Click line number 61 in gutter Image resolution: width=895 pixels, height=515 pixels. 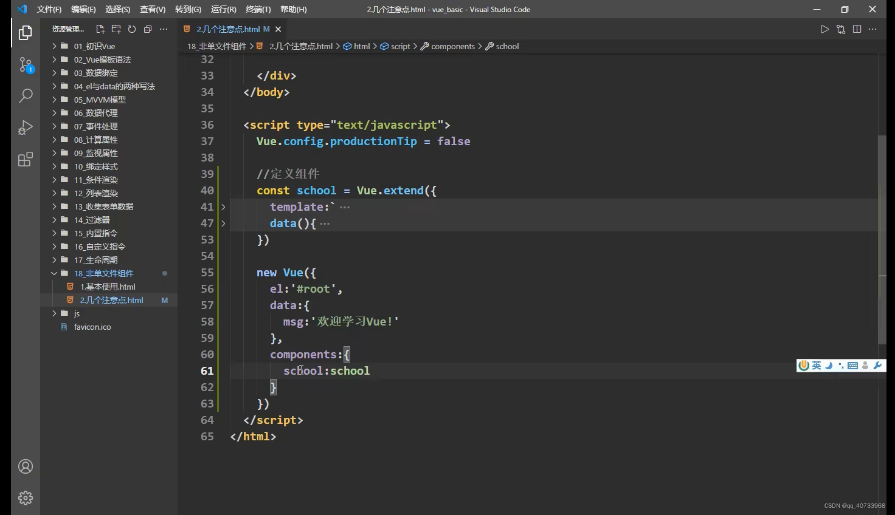207,371
